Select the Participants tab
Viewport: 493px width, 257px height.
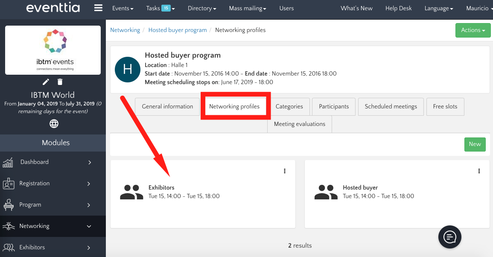[334, 107]
